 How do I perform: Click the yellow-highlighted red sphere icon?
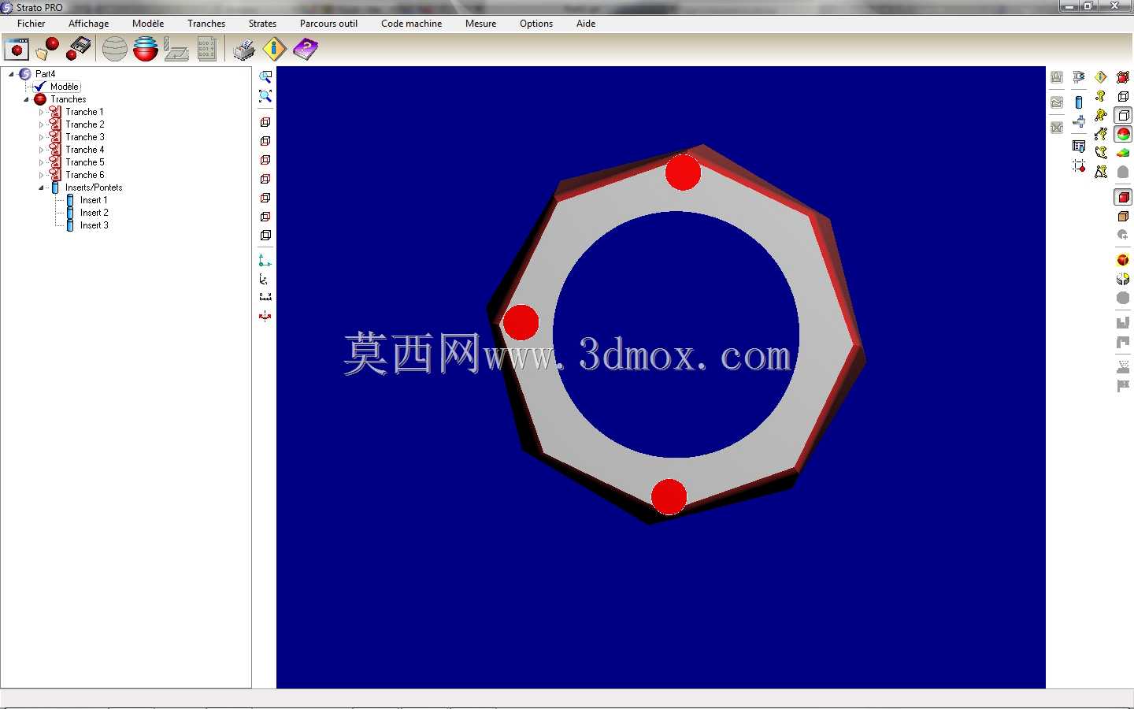pos(1123,260)
